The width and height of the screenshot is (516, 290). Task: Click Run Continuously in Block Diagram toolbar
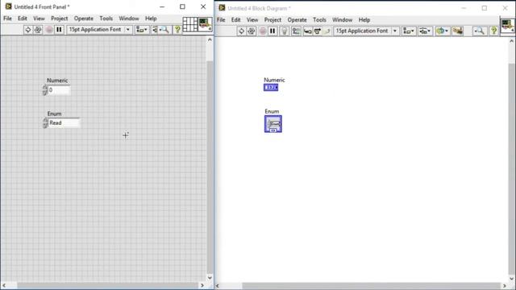tap(252, 31)
